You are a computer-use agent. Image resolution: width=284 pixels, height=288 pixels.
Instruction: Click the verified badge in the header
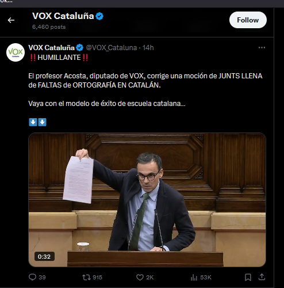pyautogui.click(x=99, y=16)
